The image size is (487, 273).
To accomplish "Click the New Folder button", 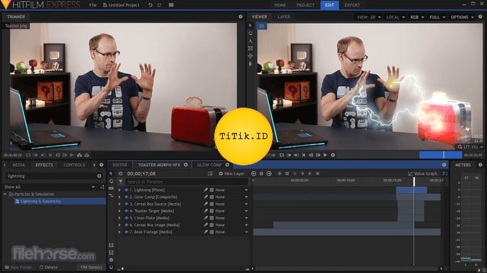I will (x=18, y=267).
